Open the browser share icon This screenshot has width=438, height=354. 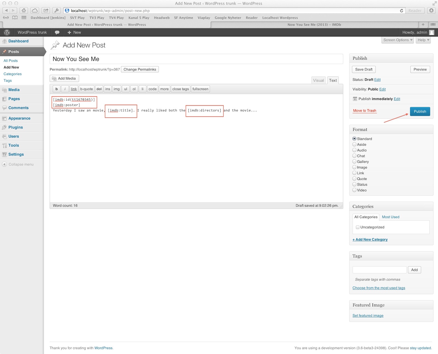point(46,10)
